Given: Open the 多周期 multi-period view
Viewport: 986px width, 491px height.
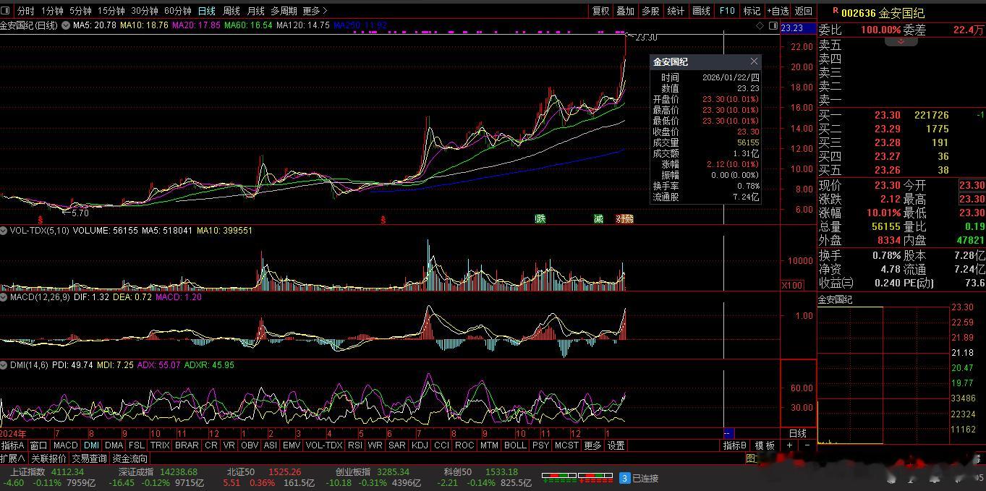Looking at the screenshot, I should pyautogui.click(x=284, y=11).
